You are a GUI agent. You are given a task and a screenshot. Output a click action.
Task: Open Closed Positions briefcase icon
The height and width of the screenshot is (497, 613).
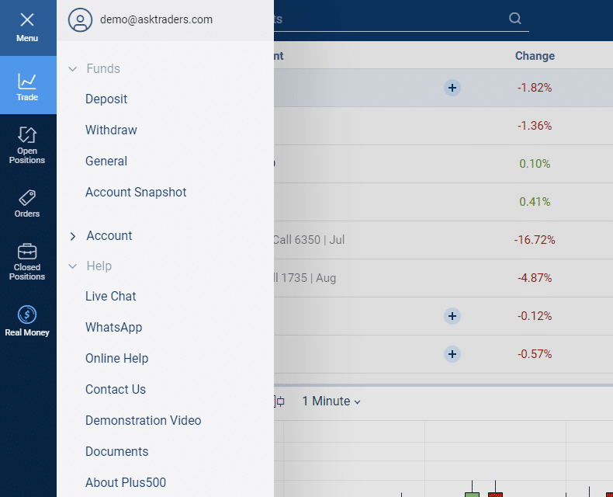[27, 252]
